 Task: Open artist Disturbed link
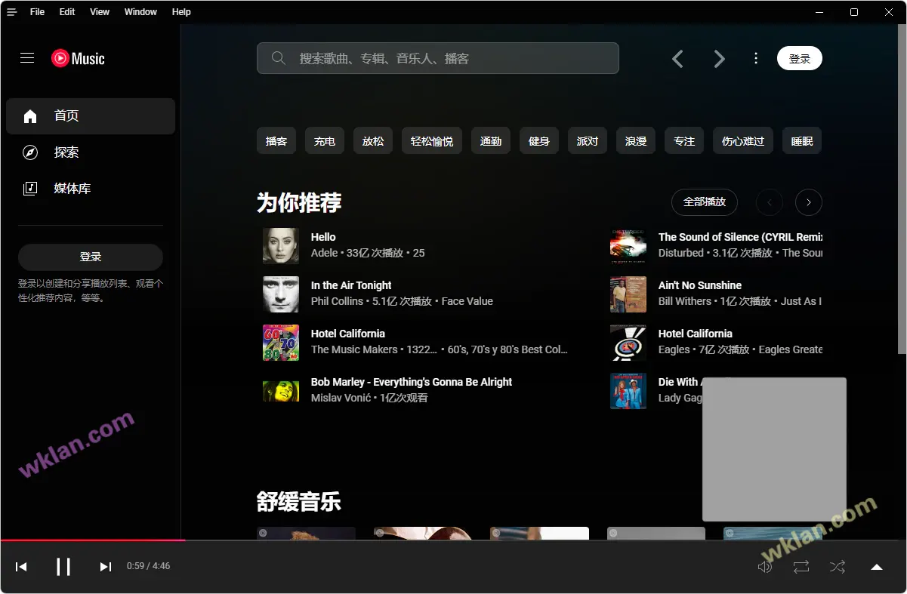coord(681,253)
